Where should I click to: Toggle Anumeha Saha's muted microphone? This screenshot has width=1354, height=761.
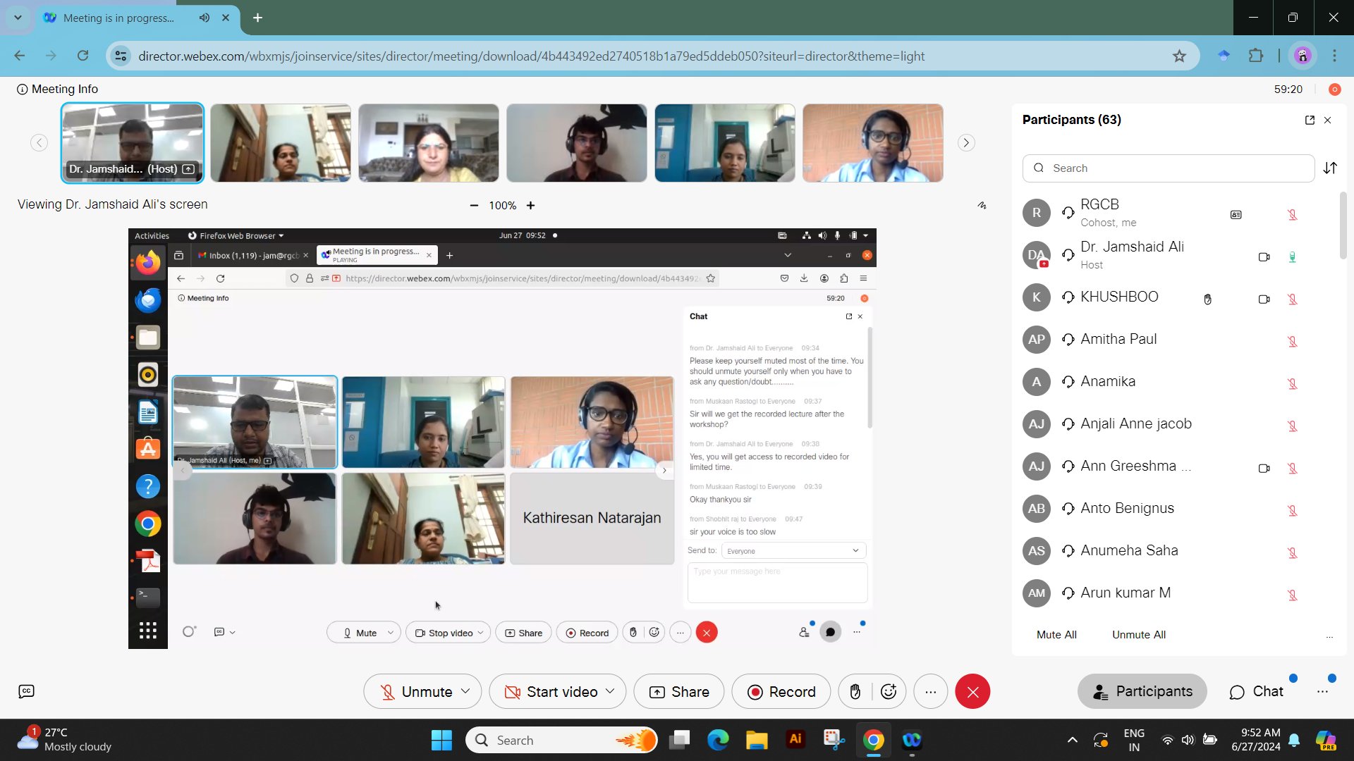1293,552
